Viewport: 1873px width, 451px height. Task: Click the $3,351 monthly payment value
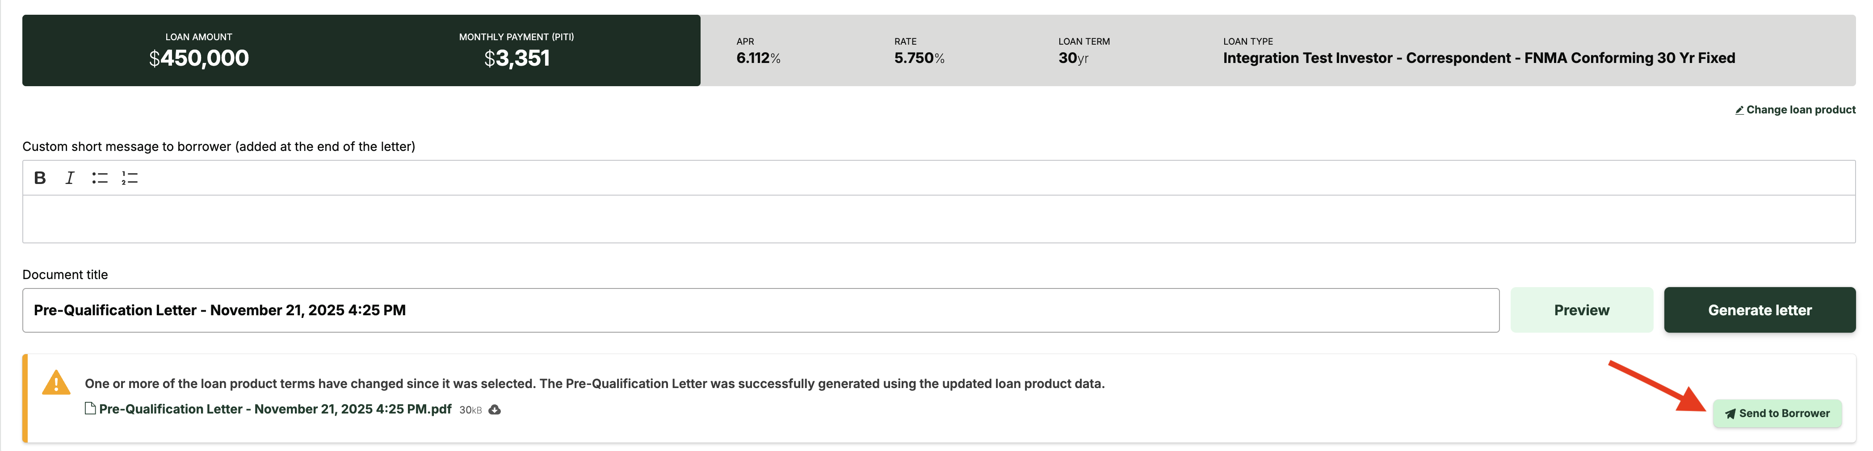pos(516,58)
